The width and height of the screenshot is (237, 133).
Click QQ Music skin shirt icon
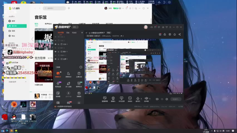[126, 8]
